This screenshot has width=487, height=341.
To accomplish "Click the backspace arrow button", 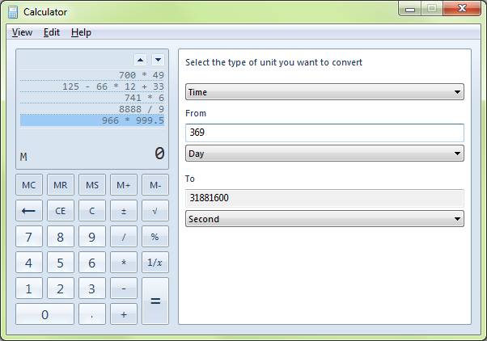I will click(29, 211).
